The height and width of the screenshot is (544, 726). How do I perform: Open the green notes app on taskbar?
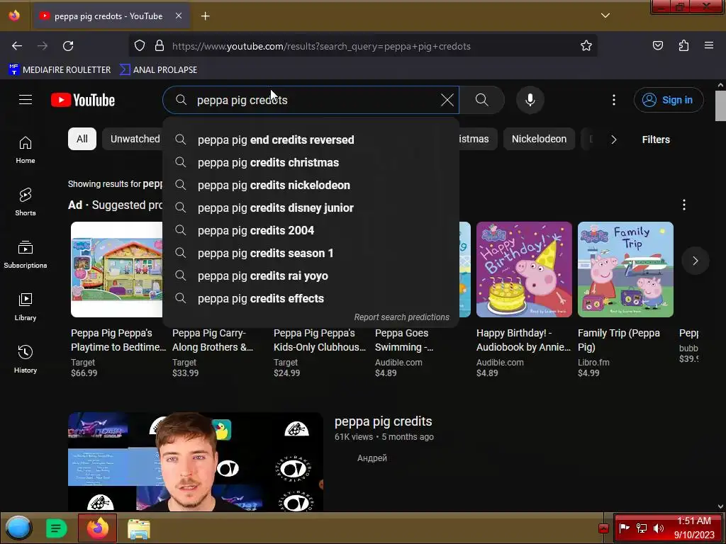pyautogui.click(x=56, y=528)
